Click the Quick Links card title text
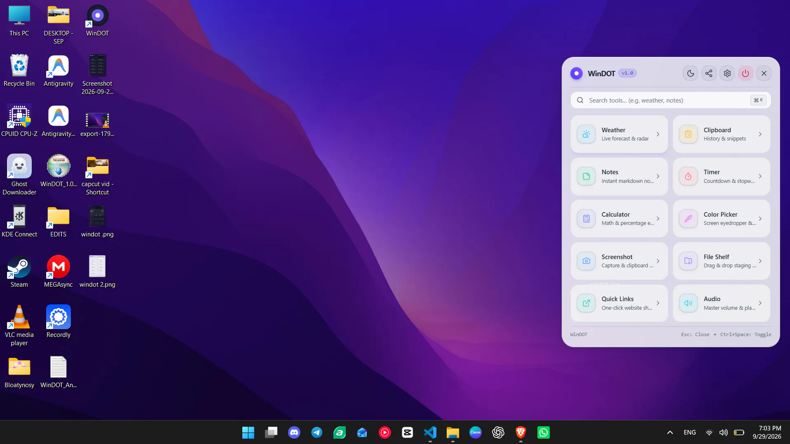Screen dimensions: 790x444 [x=617, y=299]
